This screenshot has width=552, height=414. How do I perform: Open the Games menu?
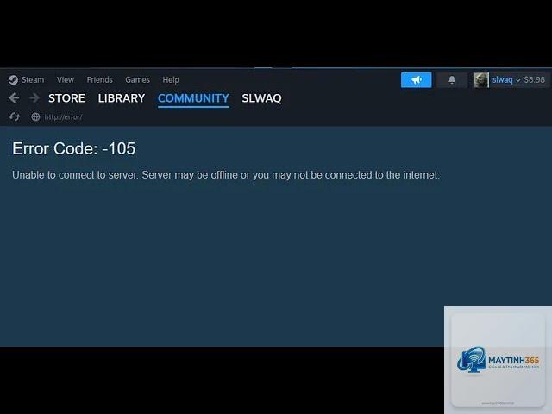click(x=138, y=80)
